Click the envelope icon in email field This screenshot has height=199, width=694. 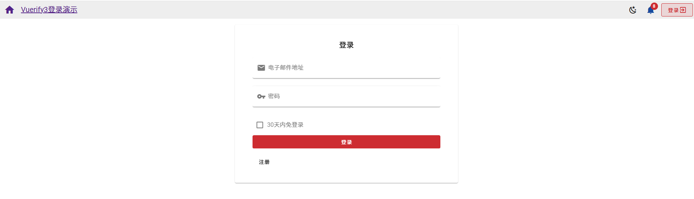click(261, 68)
